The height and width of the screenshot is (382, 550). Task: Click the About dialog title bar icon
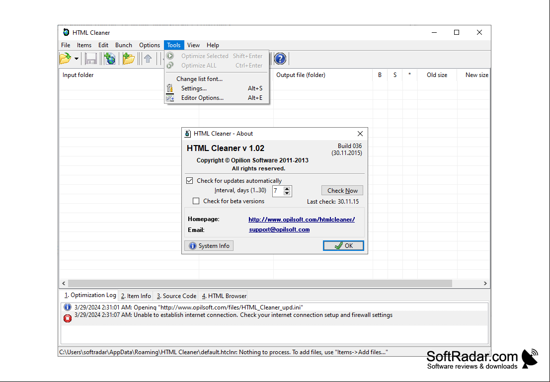pos(188,134)
